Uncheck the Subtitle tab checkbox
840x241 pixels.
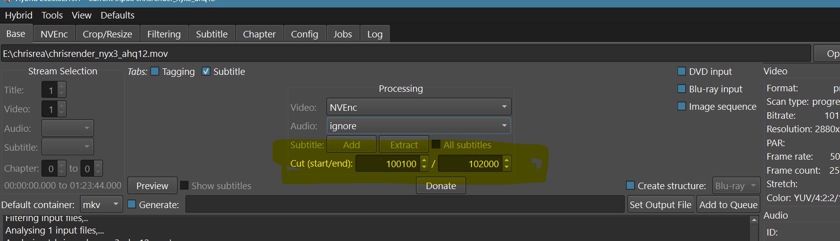[x=206, y=71]
